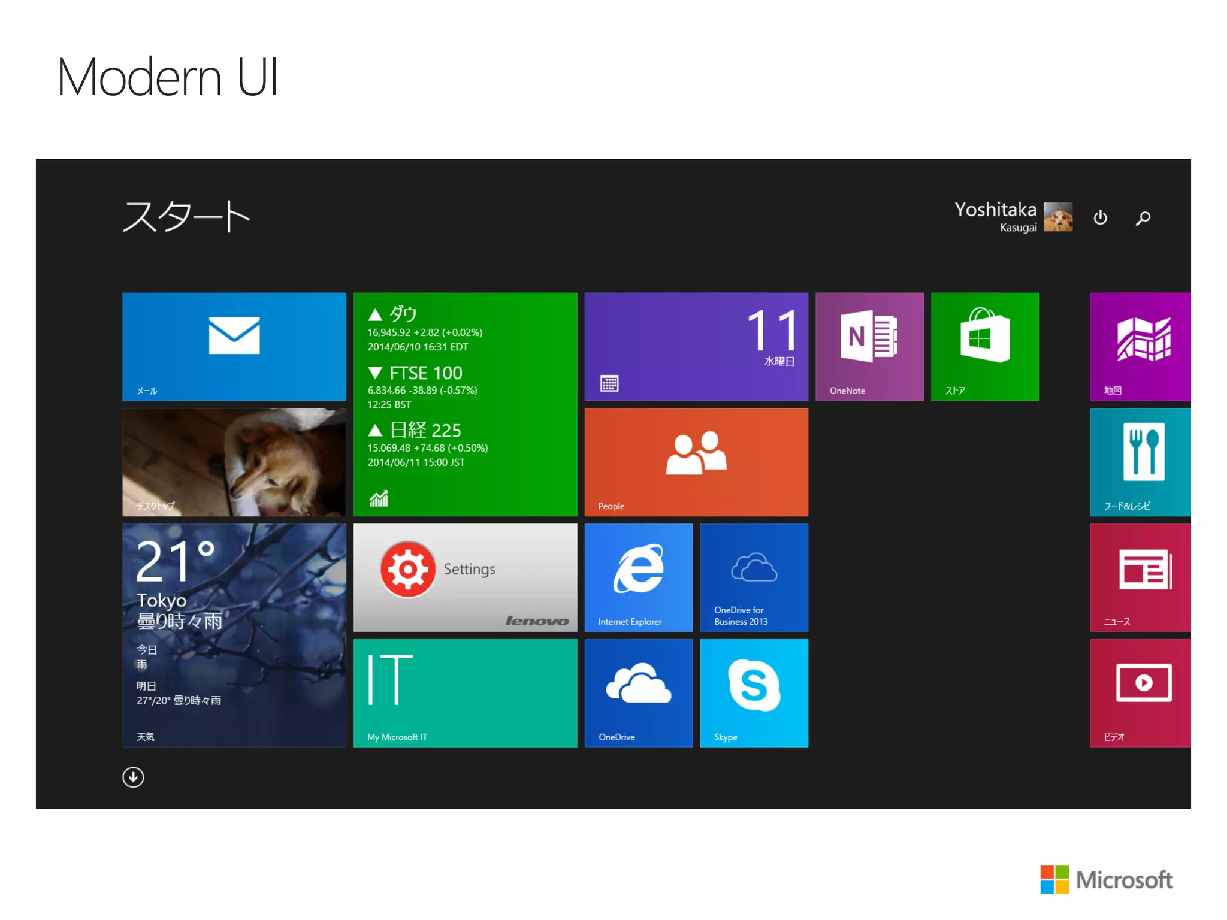The width and height of the screenshot is (1227, 920).
Task: Open the Mail tile
Action: coord(234,346)
